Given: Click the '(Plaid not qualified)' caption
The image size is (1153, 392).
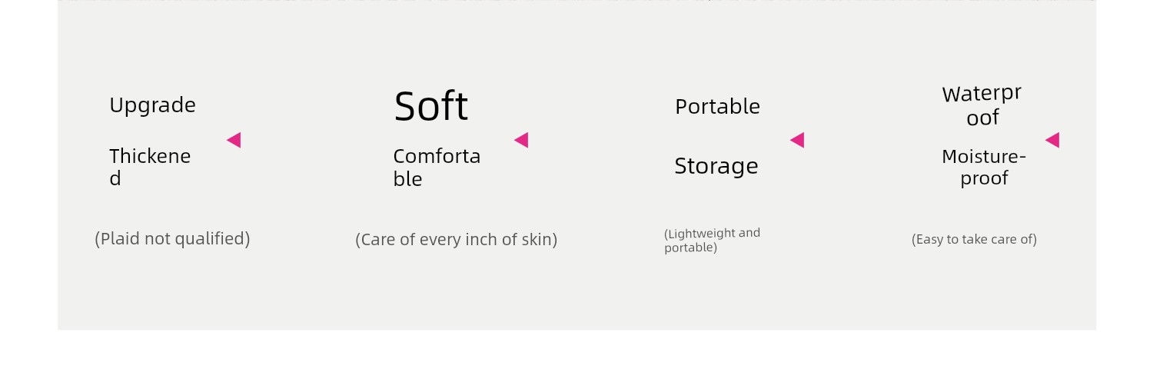Looking at the screenshot, I should click(x=172, y=238).
